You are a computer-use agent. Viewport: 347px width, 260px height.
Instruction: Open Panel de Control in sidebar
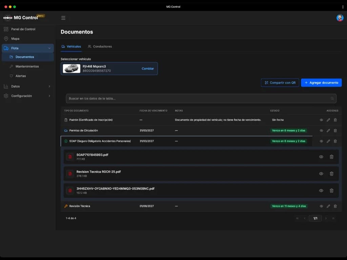point(27,29)
